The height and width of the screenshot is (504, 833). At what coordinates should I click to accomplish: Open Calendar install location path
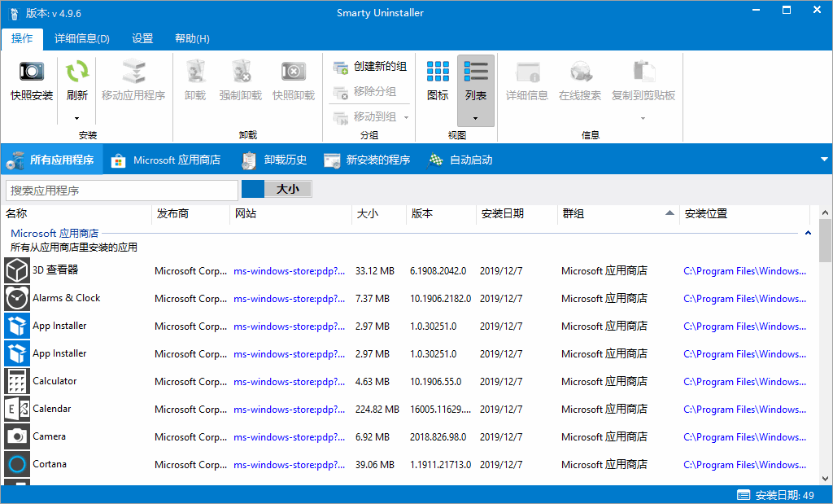[745, 409]
